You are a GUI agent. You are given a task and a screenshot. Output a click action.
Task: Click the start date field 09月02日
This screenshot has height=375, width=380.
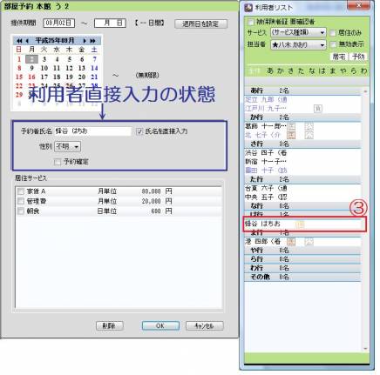pyautogui.click(x=59, y=23)
